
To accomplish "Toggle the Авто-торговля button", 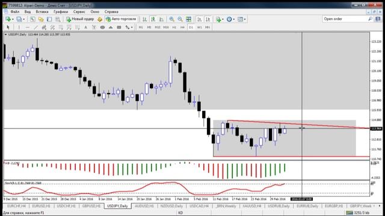I will 121,19.
